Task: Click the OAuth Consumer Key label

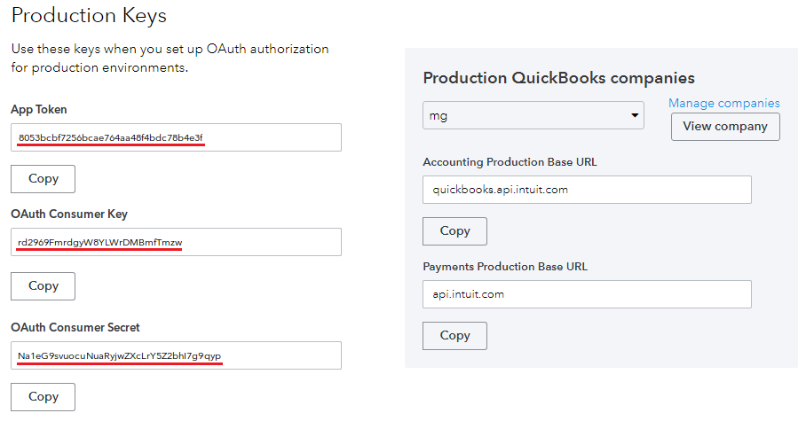Action: pyautogui.click(x=69, y=214)
